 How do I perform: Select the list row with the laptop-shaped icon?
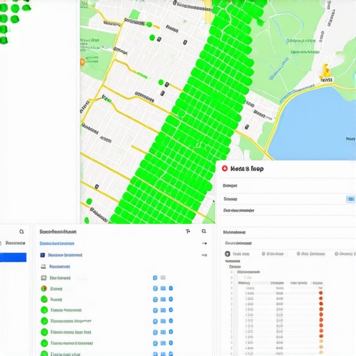point(124,266)
